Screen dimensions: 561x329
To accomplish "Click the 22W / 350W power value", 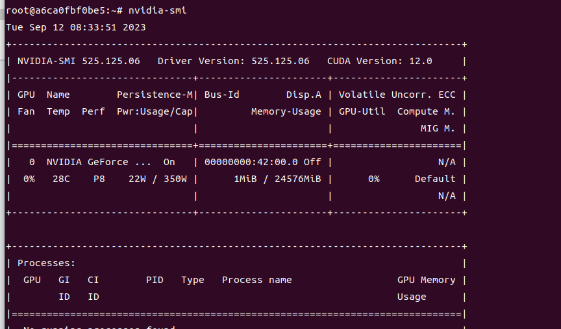I will (157, 179).
